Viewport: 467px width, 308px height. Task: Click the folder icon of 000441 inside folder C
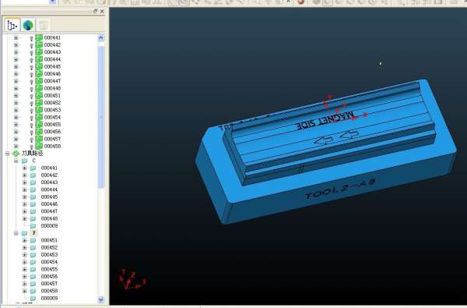pyautogui.click(x=33, y=168)
